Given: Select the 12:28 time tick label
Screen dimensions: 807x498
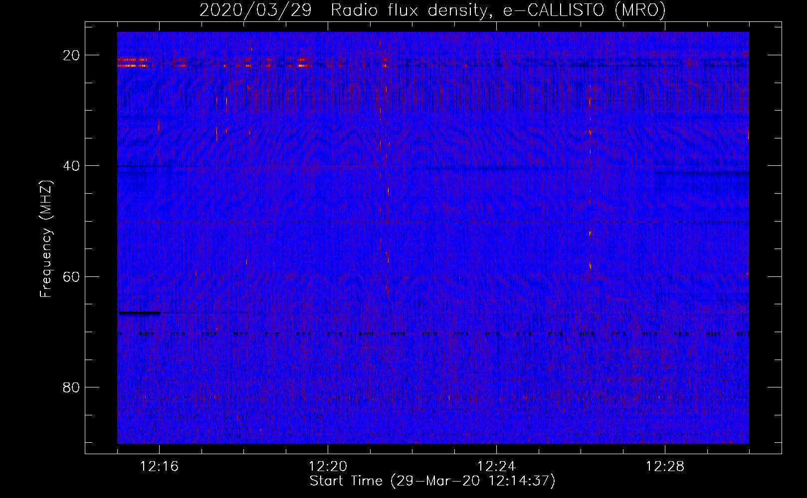Looking at the screenshot, I should pyautogui.click(x=665, y=467).
